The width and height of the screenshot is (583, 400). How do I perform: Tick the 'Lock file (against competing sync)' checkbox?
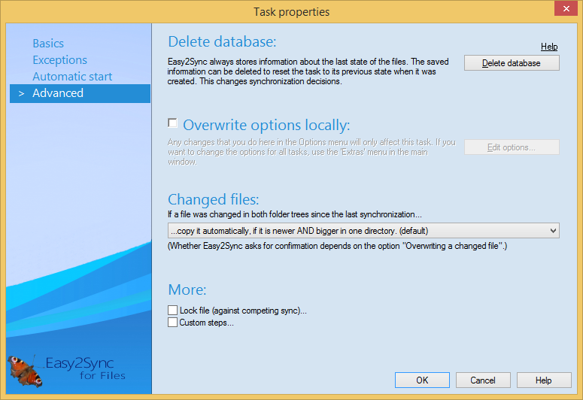click(173, 310)
